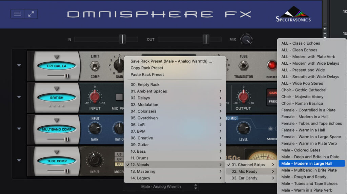Screen dimensions: 347x194
Task: Open the 02. Delays submenu
Action: click(175, 98)
